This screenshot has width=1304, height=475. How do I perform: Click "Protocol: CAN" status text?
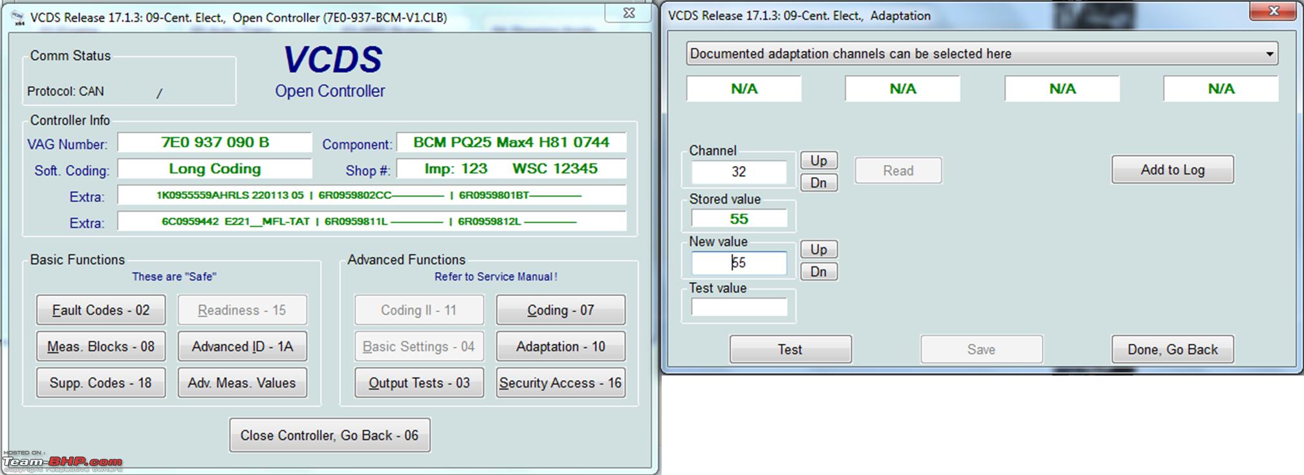(65, 91)
